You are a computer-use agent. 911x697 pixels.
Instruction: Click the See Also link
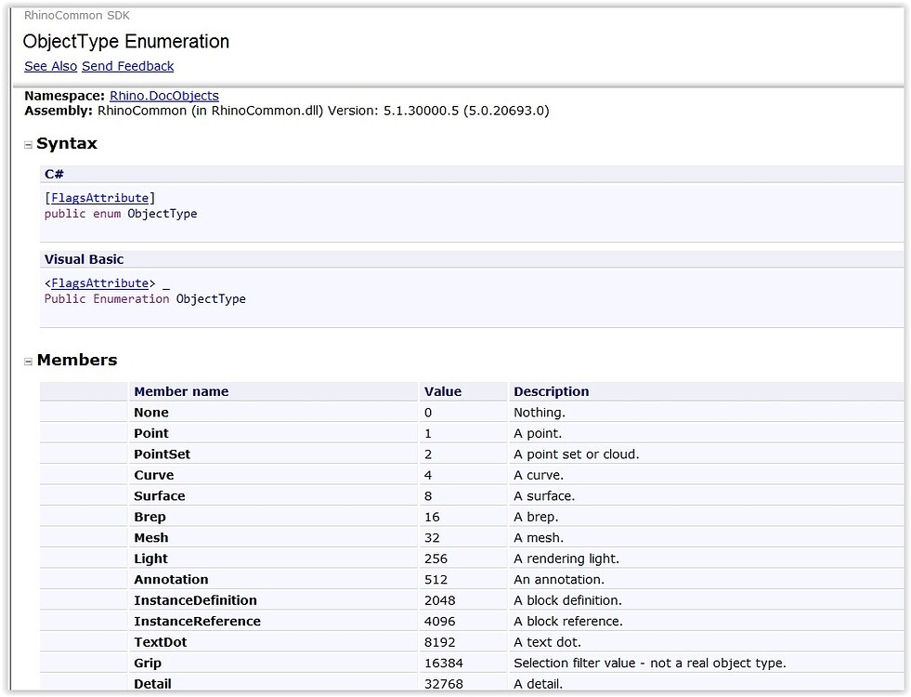(x=50, y=66)
